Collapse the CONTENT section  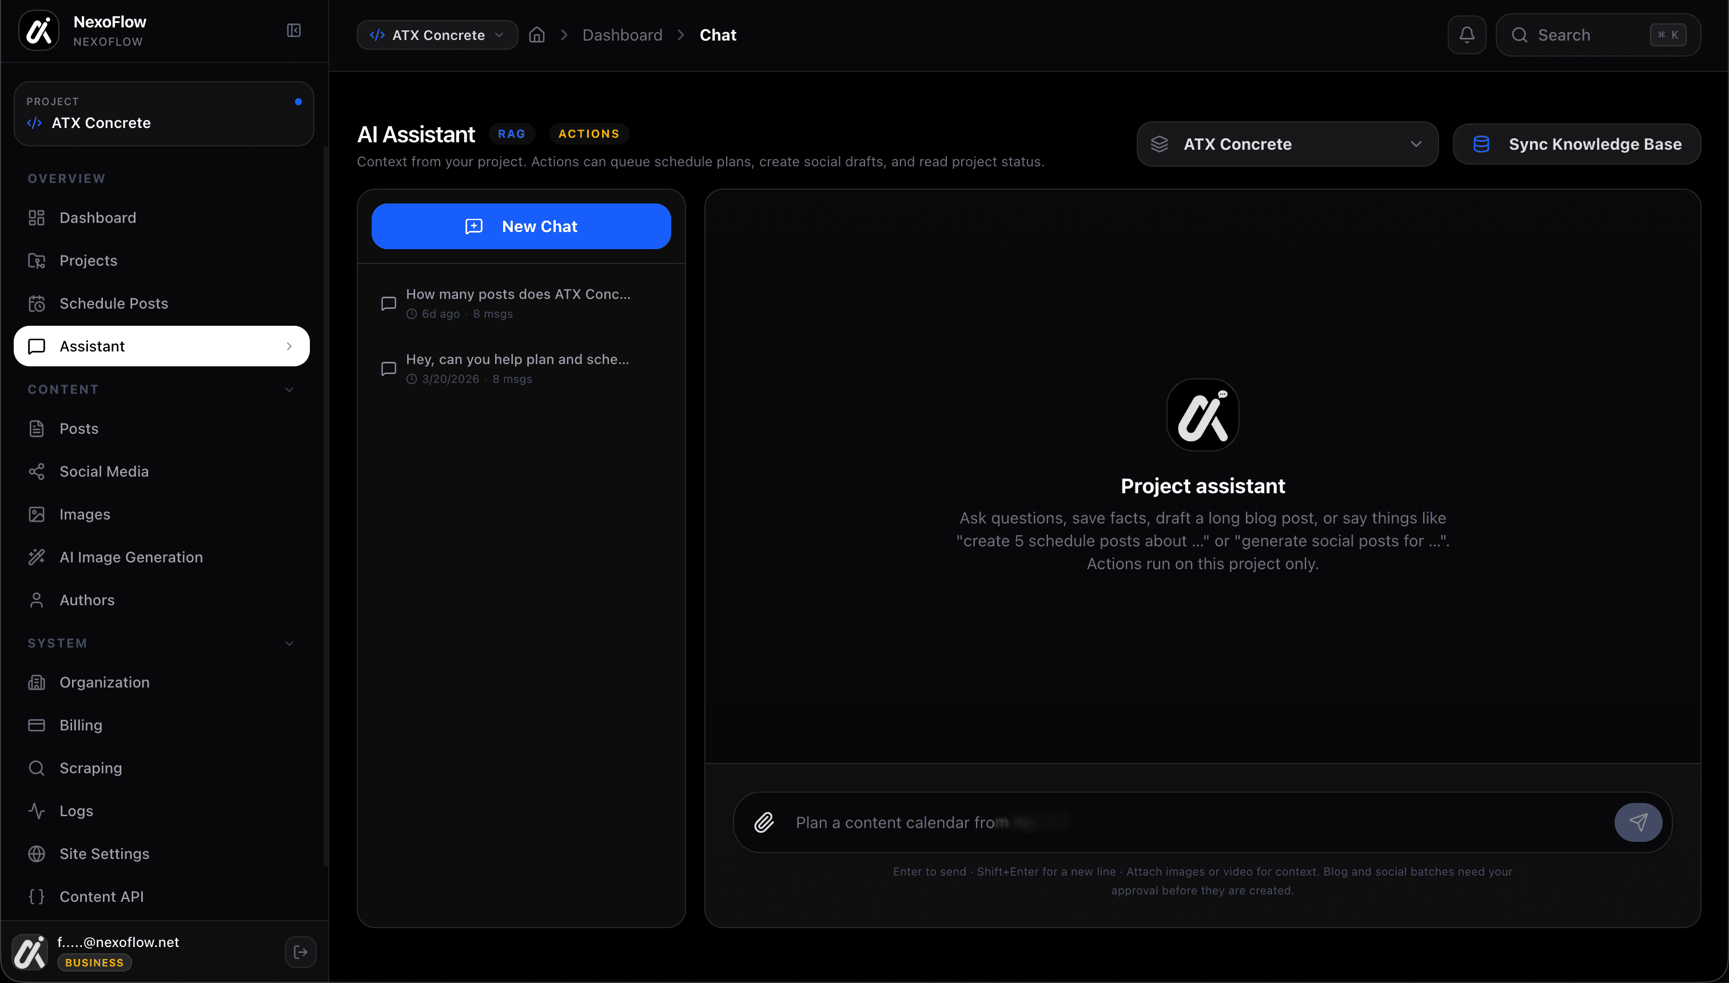point(289,390)
